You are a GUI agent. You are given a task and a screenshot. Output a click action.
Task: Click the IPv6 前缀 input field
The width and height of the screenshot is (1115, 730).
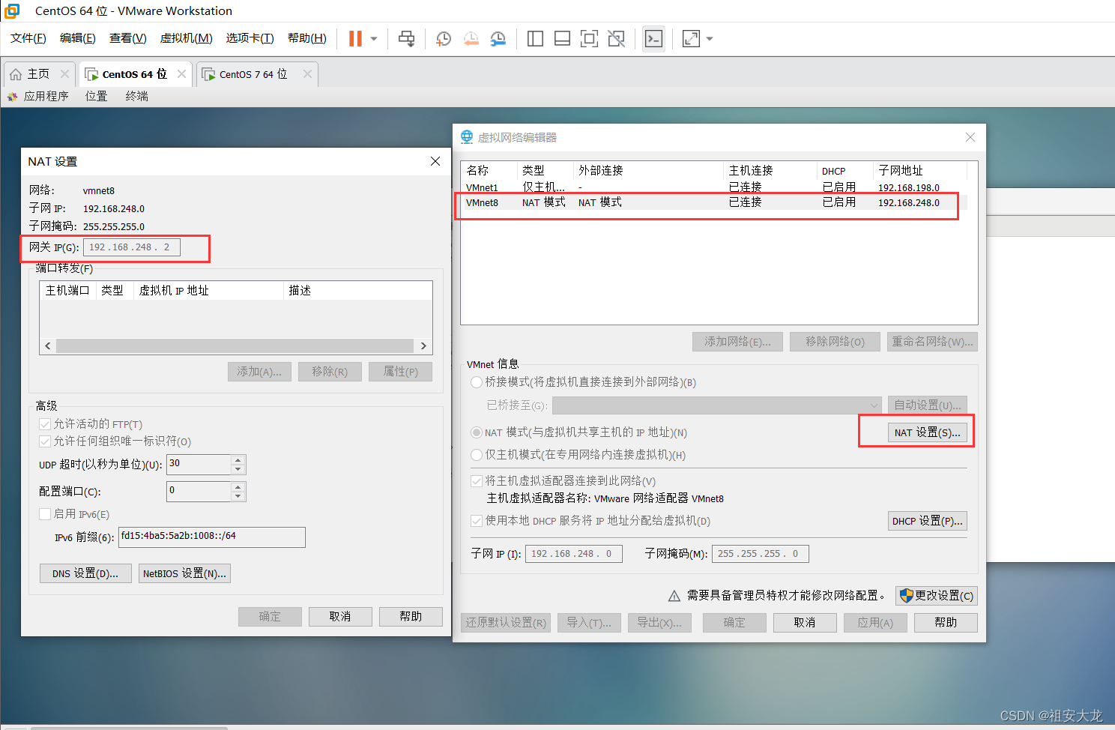[x=212, y=537]
